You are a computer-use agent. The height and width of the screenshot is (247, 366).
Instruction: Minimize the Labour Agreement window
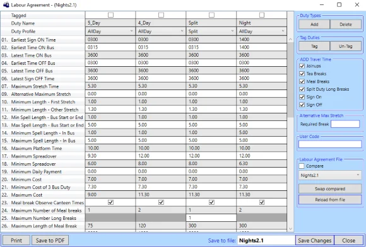(x=322, y=4)
